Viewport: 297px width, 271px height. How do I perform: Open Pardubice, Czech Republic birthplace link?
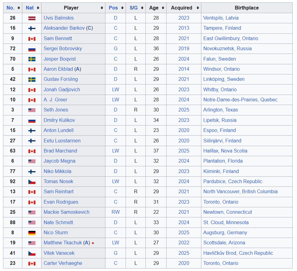click(233, 182)
